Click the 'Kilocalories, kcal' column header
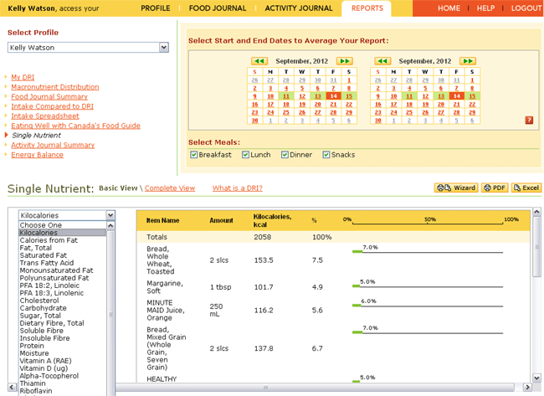 click(272, 221)
